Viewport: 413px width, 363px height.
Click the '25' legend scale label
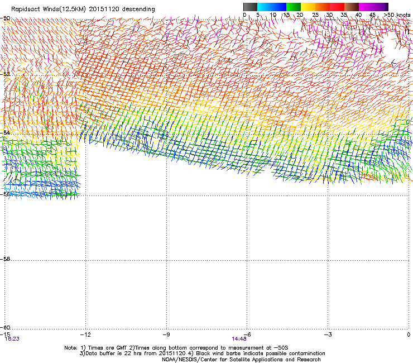(x=315, y=15)
